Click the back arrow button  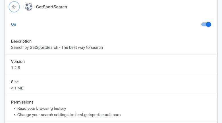coord(14,7)
